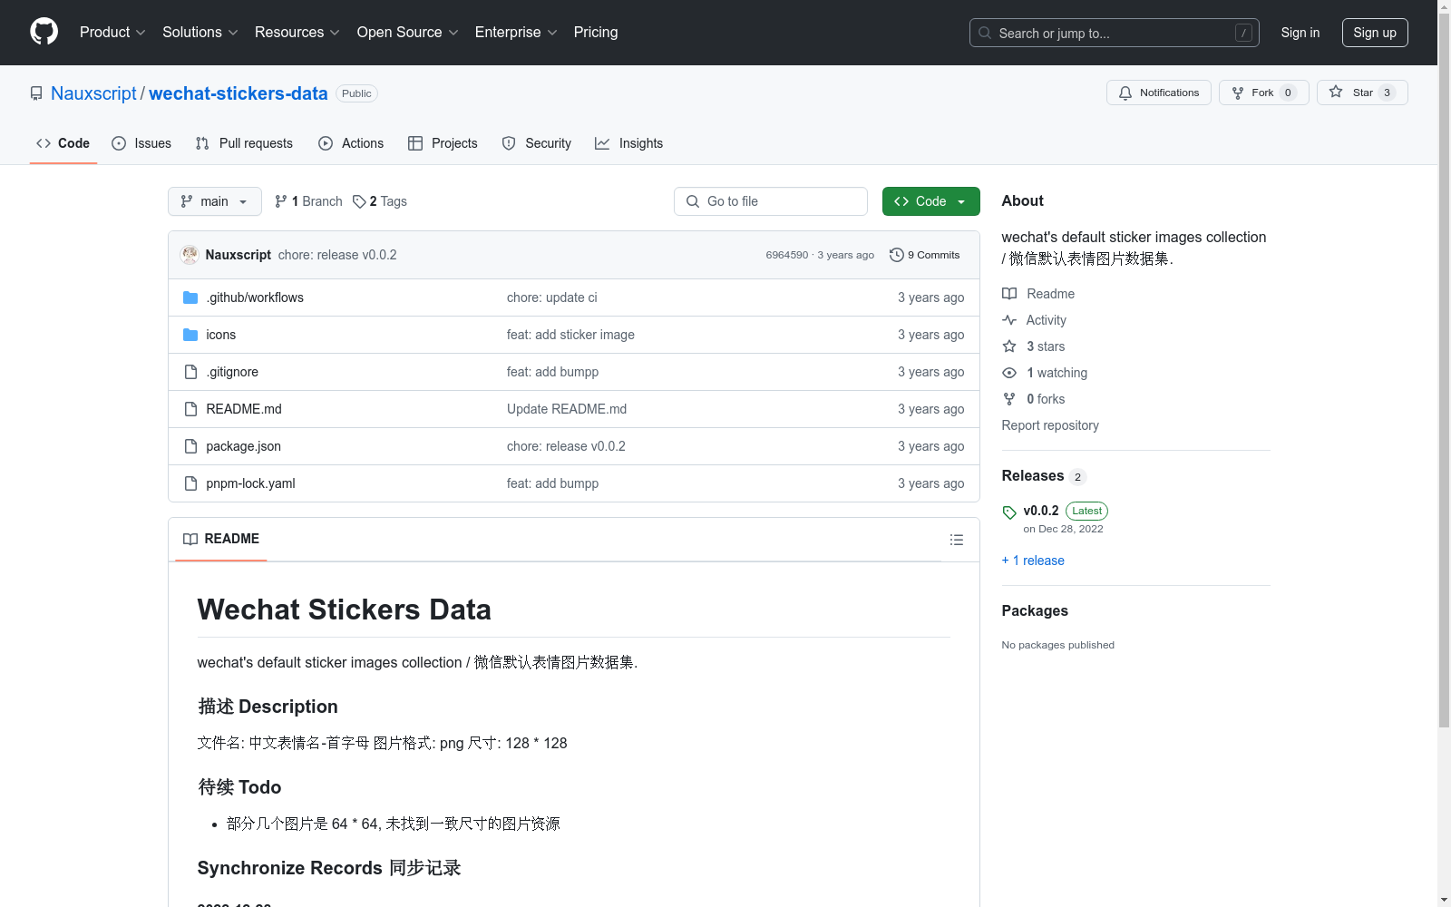
Task: View the 9 Commits history
Action: (925, 255)
